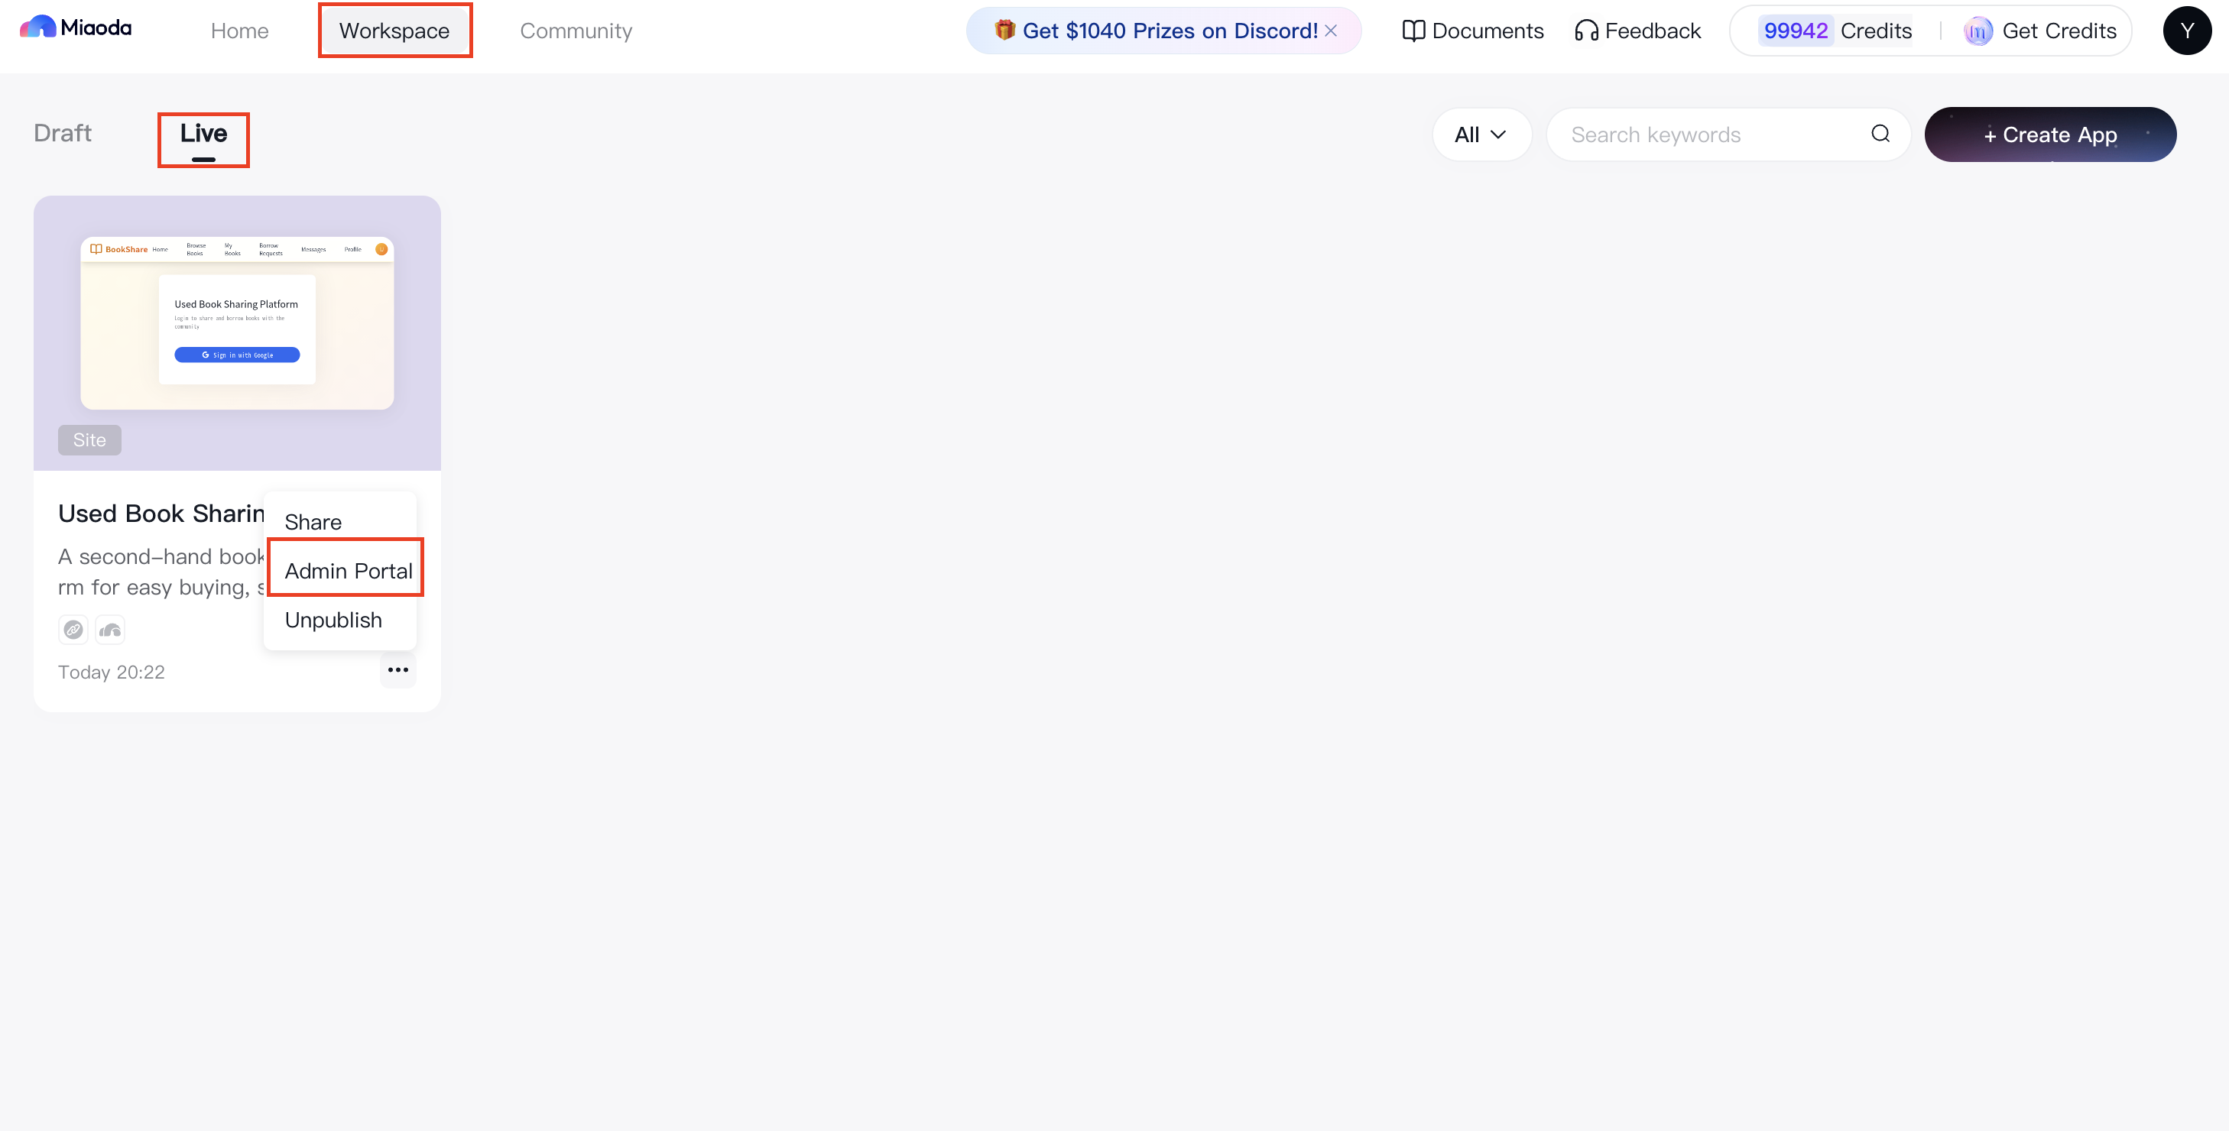
Task: Dismiss the Discord prizes banner
Action: [x=1331, y=31]
